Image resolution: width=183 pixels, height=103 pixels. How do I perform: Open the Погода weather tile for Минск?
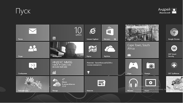(x=67, y=84)
